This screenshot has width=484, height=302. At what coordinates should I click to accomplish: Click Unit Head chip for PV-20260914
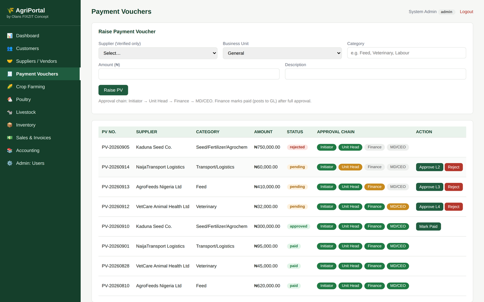[x=350, y=167]
